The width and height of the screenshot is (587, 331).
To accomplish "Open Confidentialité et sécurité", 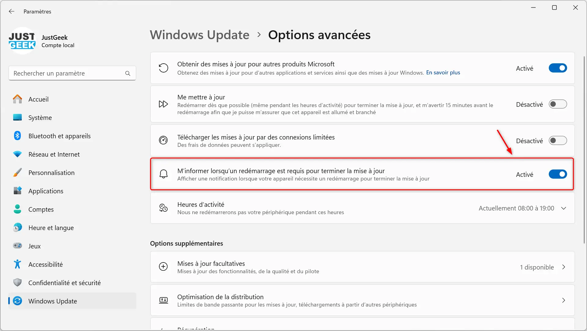I will coord(72,283).
